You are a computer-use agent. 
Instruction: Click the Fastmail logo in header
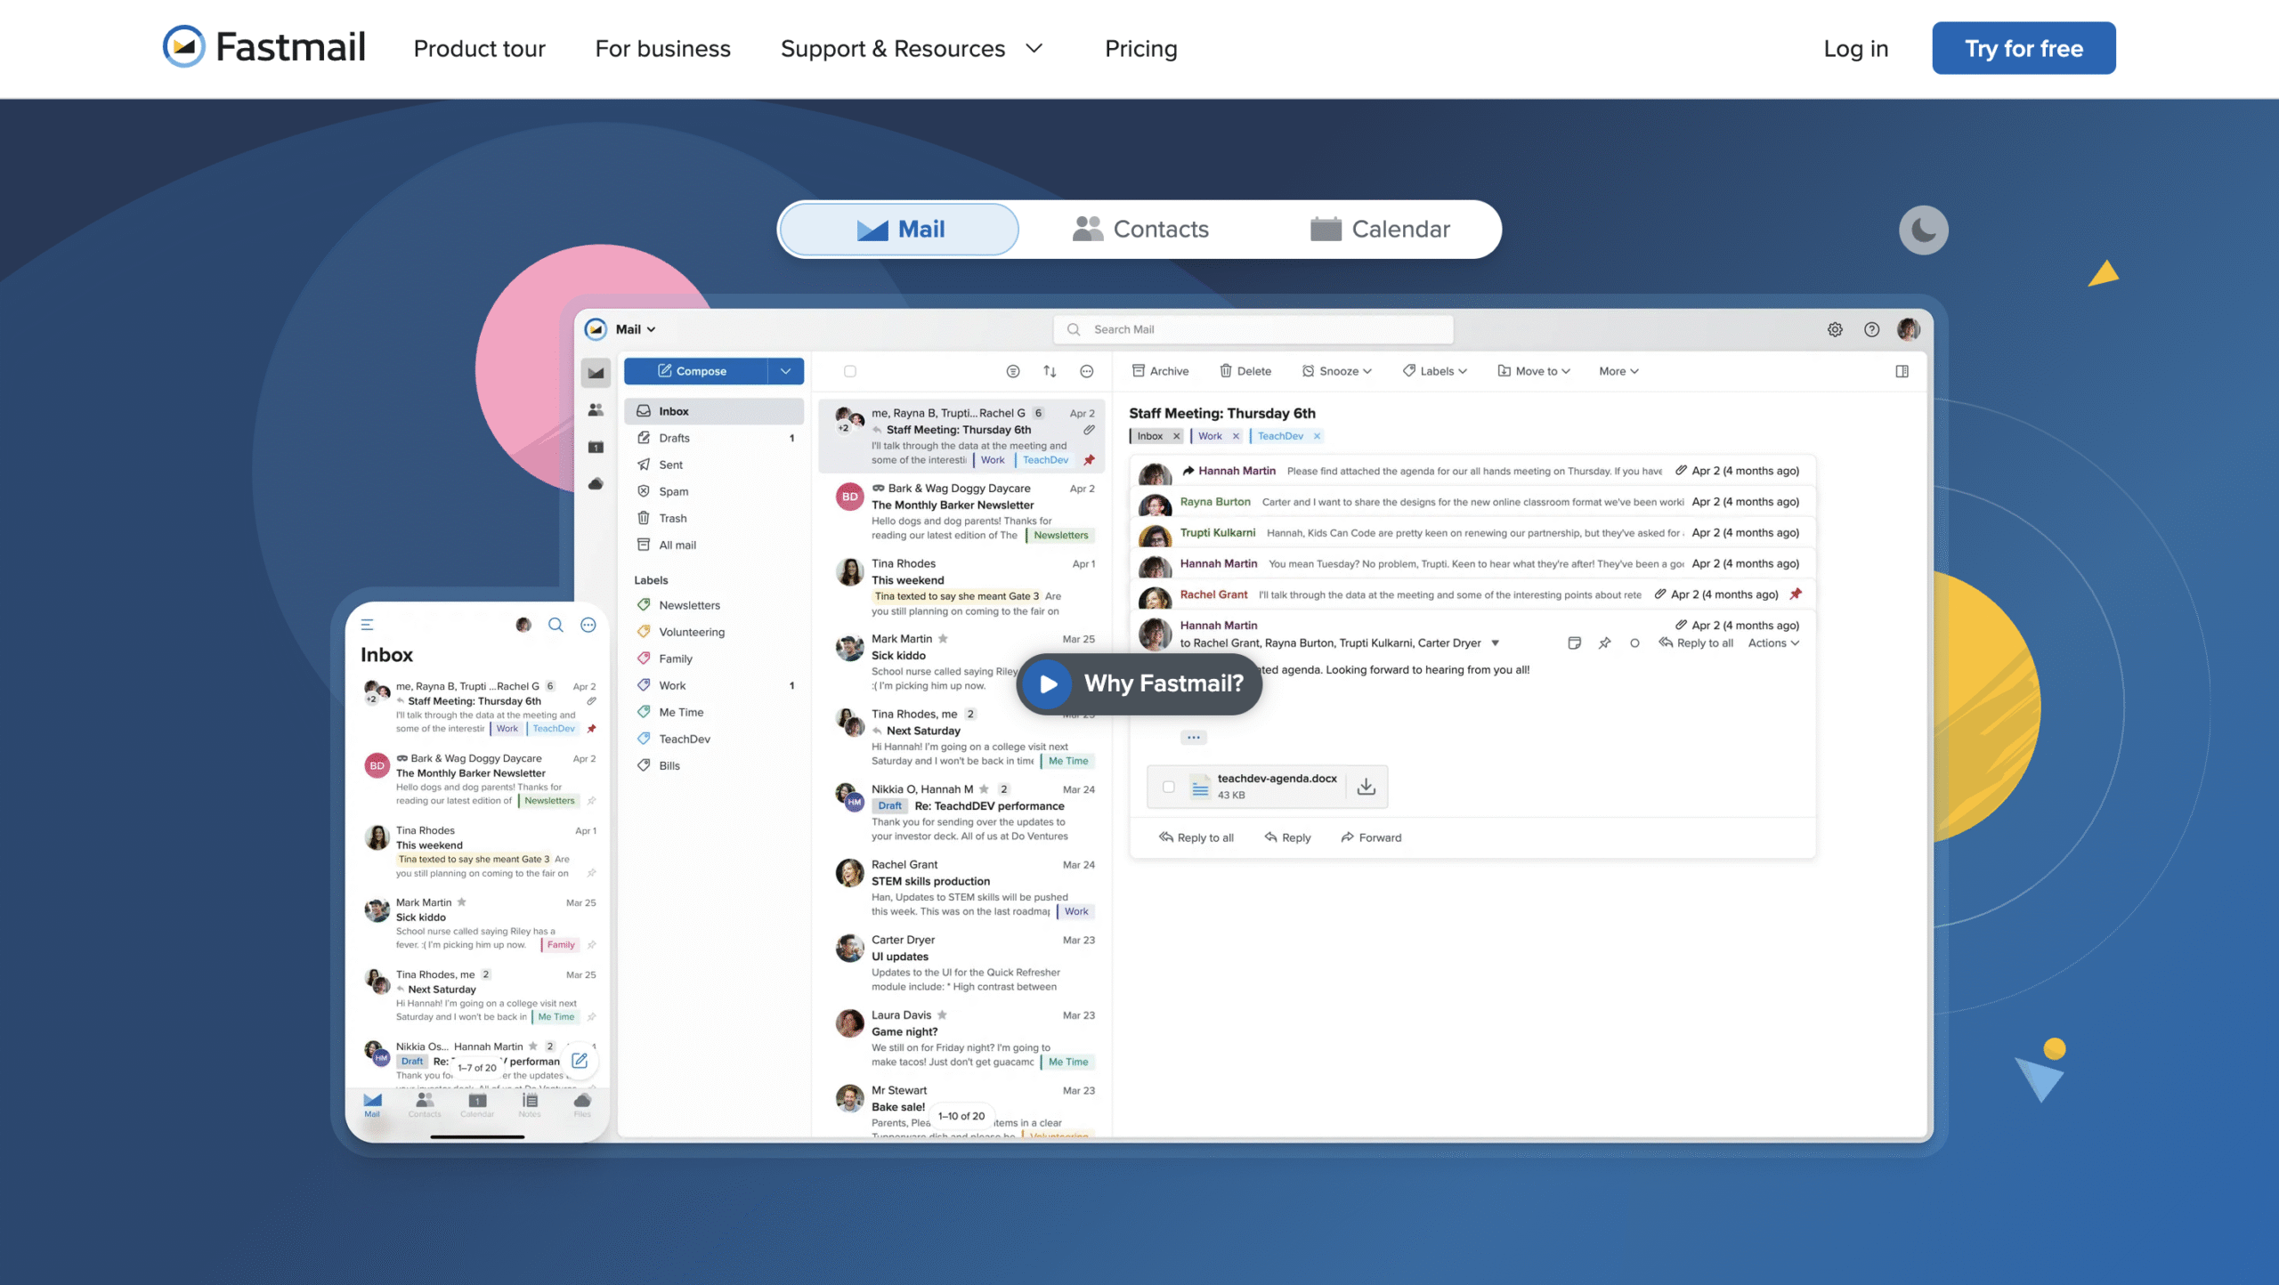tap(264, 47)
